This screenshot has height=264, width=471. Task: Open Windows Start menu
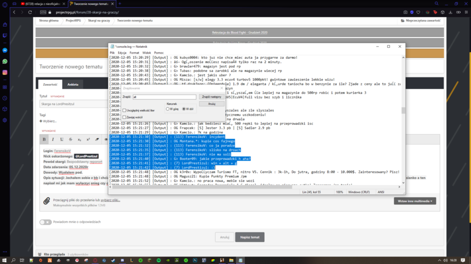coord(4,260)
